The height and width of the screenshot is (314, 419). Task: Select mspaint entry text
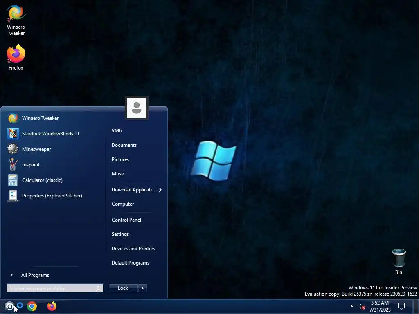[x=31, y=165]
